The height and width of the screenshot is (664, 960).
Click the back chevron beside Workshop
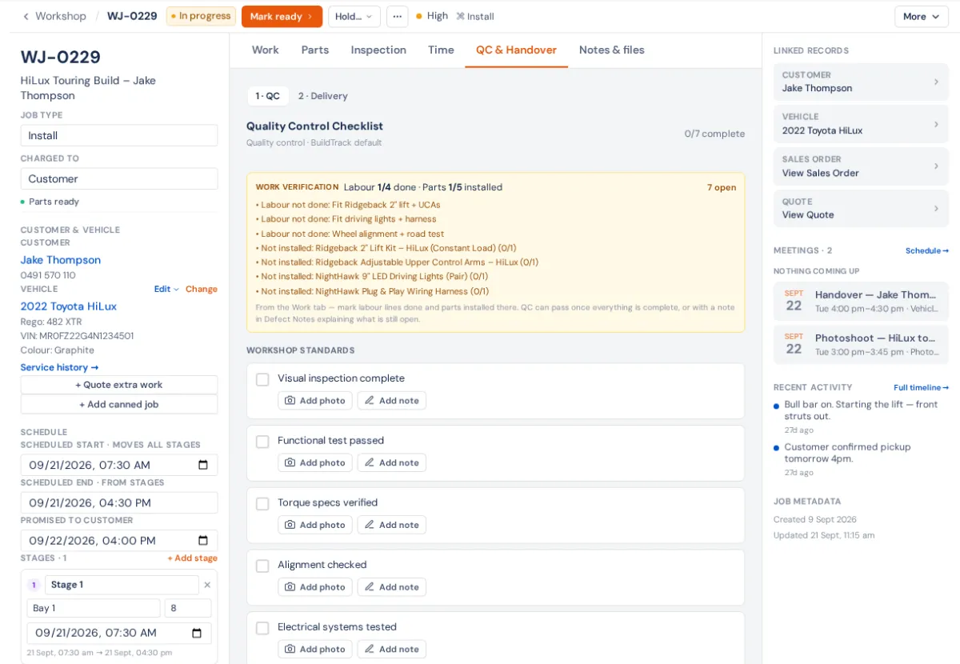coord(26,16)
